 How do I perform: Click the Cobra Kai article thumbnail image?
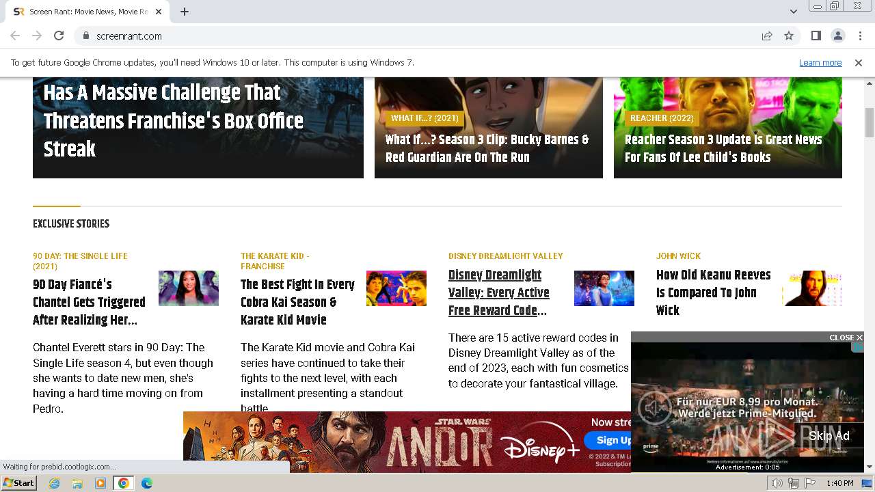tap(396, 288)
